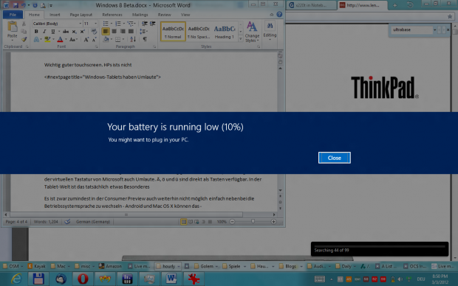The image size is (458, 286).
Task: Select the Format Painter brush
Action: coord(24,39)
